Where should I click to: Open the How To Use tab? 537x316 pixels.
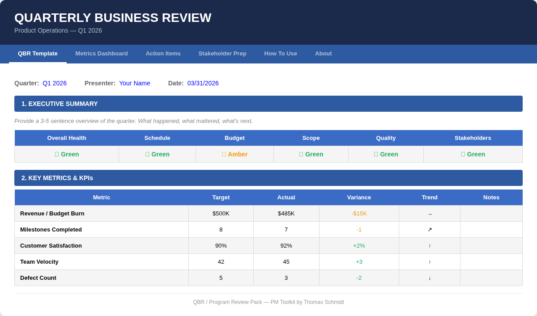point(281,54)
